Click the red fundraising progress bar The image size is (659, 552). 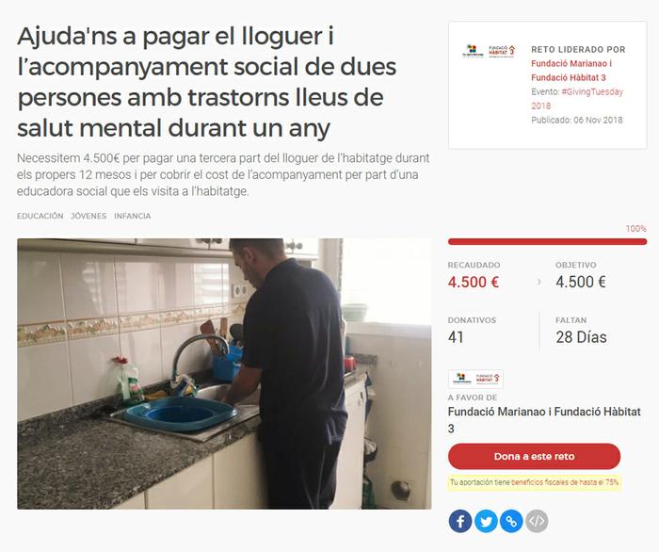[547, 241]
